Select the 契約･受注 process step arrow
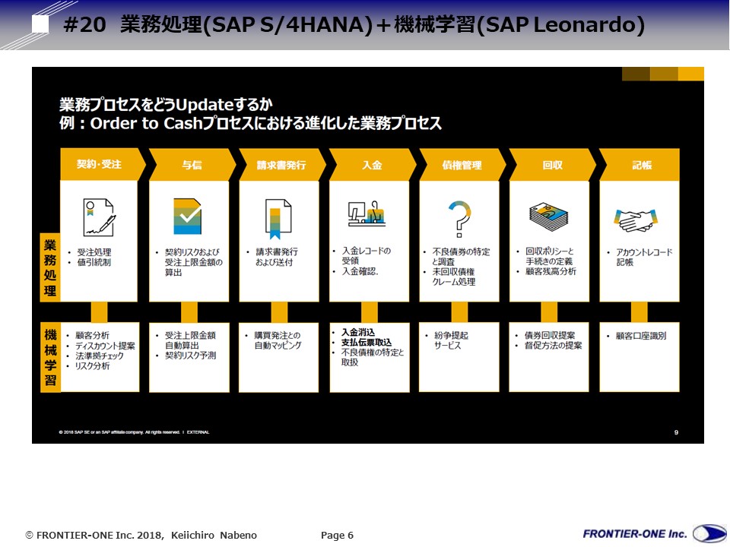The image size is (730, 547). pyautogui.click(x=103, y=164)
